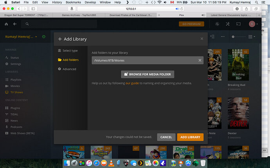This screenshot has width=270, height=168.
Task: Adjust the poster size slider
Action: pyautogui.click(x=238, y=37)
